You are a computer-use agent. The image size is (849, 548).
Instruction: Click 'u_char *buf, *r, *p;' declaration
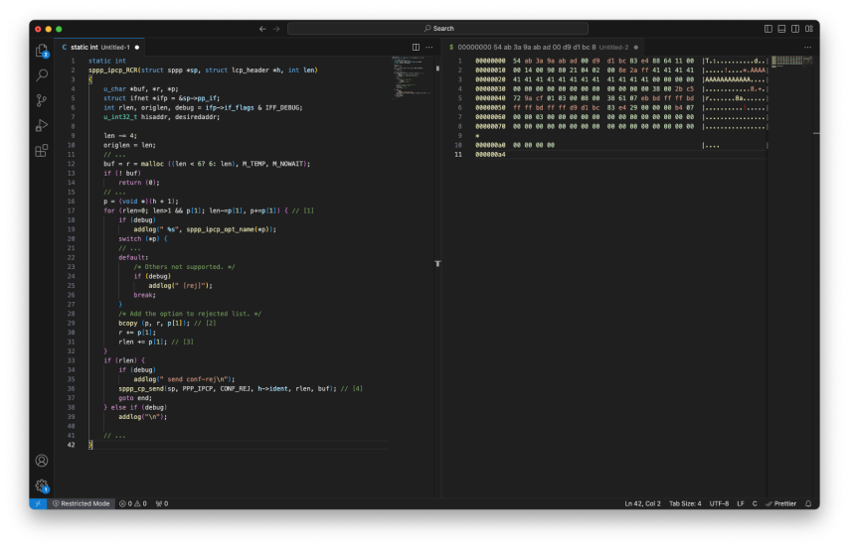coord(141,89)
